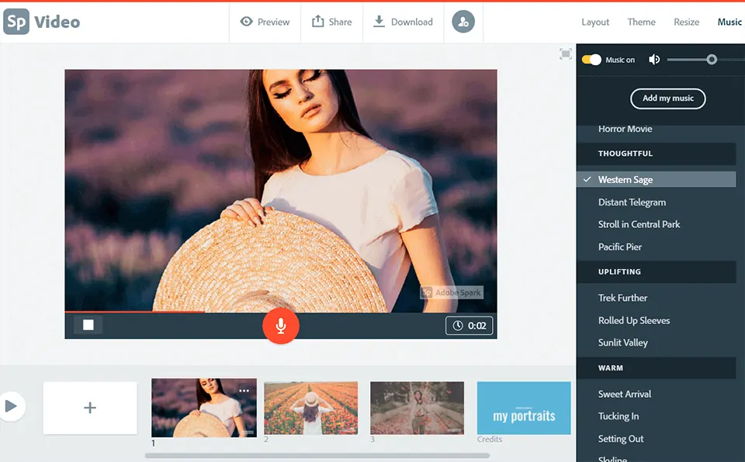Switch to the Theme tab
745x462 pixels.
[x=641, y=22]
